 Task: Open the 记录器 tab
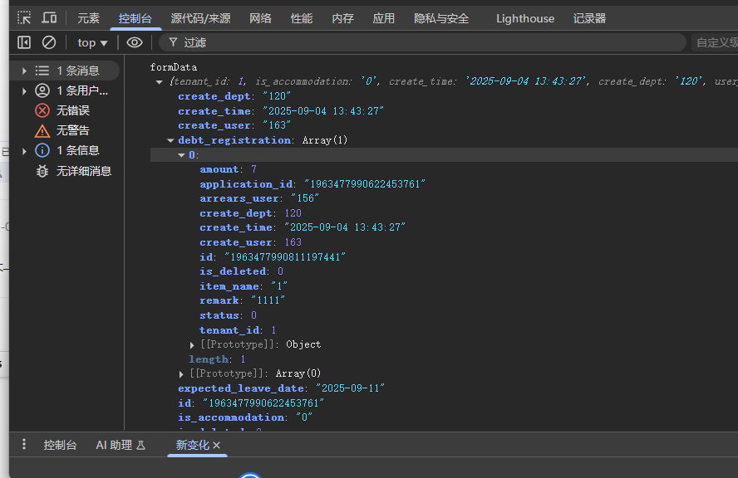589,18
